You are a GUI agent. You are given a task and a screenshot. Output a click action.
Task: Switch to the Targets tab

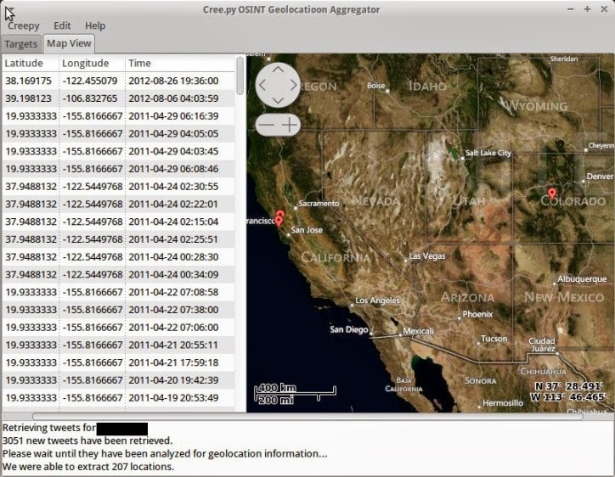[x=20, y=44]
